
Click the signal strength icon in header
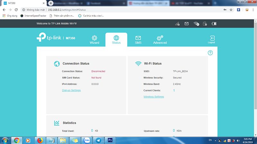[177, 24]
